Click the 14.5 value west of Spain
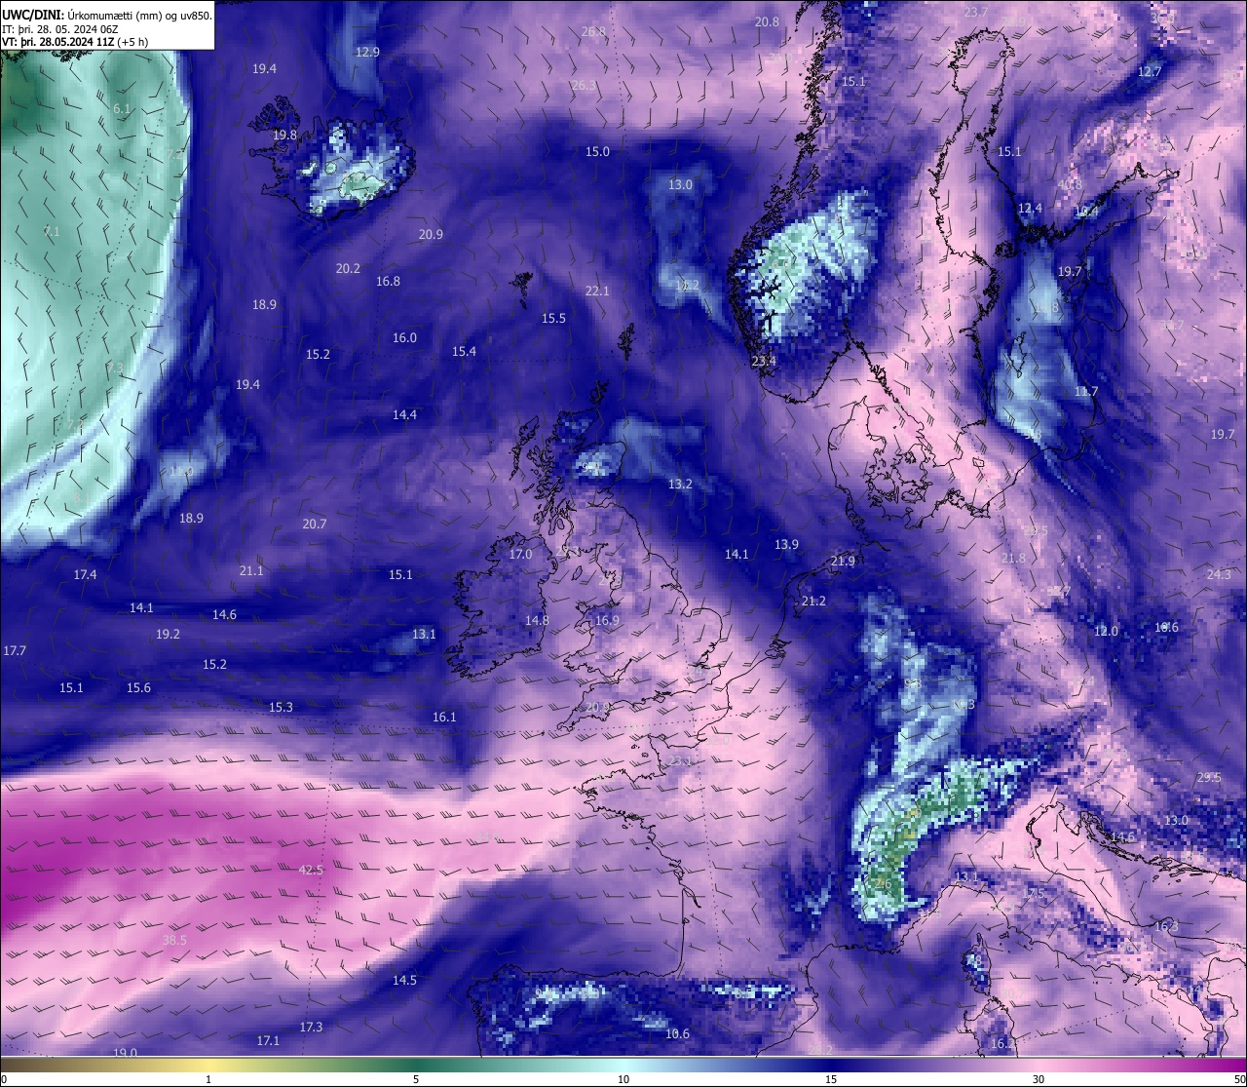This screenshot has width=1247, height=1087. click(404, 980)
